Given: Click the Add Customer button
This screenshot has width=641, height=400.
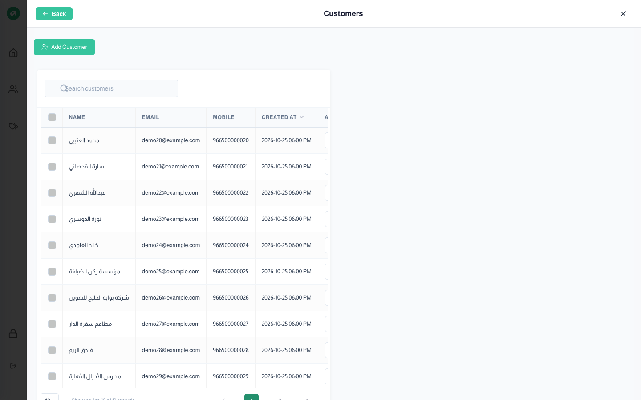Looking at the screenshot, I should [64, 47].
